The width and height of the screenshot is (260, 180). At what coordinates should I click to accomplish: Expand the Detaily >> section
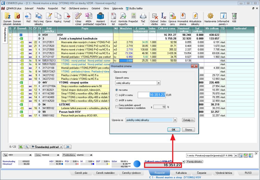click(188, 120)
